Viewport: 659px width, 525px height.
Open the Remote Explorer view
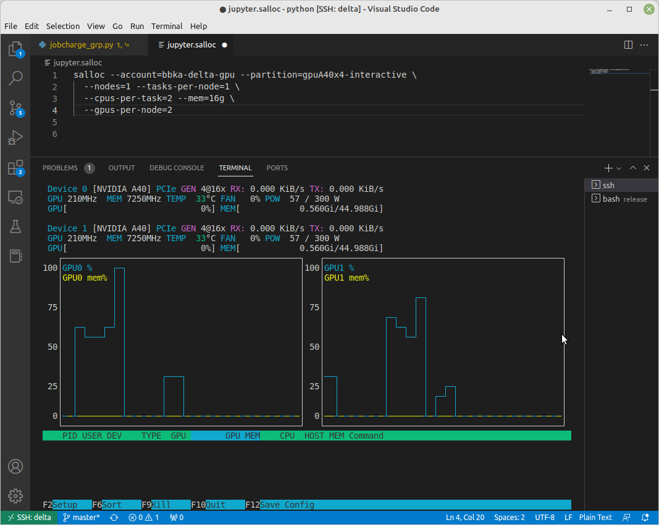click(15, 197)
